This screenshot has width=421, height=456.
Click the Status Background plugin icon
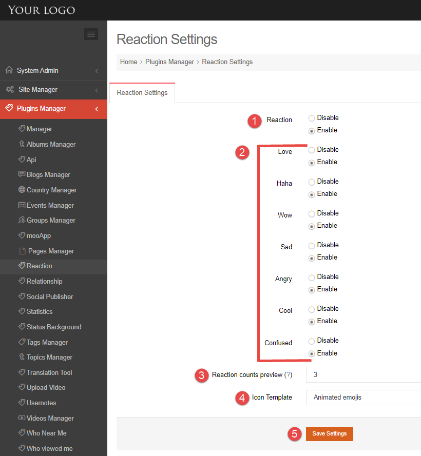pyautogui.click(x=22, y=326)
